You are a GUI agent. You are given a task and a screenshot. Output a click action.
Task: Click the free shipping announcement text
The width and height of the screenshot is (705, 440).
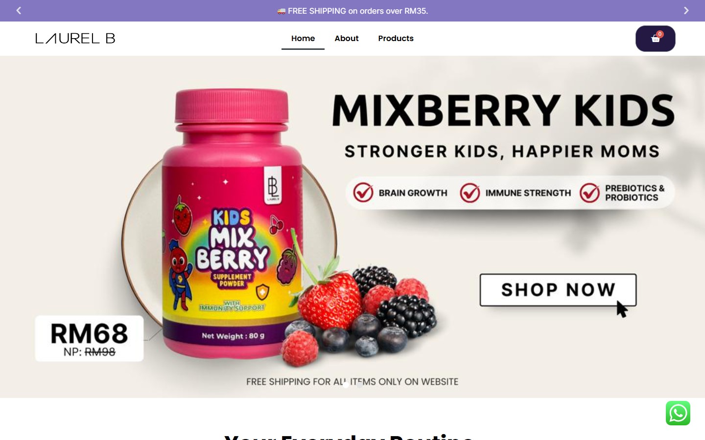click(x=352, y=11)
